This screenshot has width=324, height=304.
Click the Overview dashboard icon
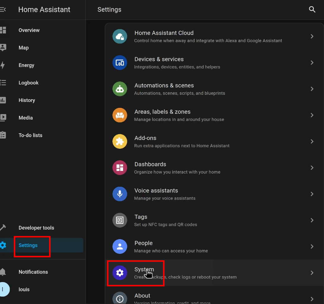pos(3,30)
